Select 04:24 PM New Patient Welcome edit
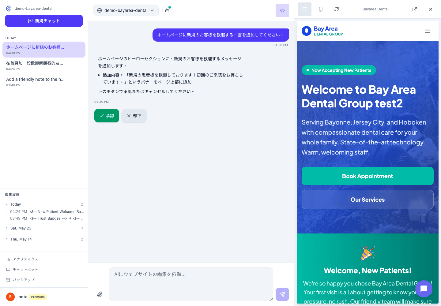This screenshot has height=306, width=441. (x=47, y=212)
